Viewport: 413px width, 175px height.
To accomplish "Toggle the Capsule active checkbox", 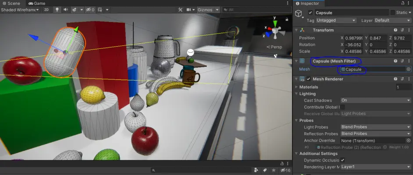I will coord(310,13).
